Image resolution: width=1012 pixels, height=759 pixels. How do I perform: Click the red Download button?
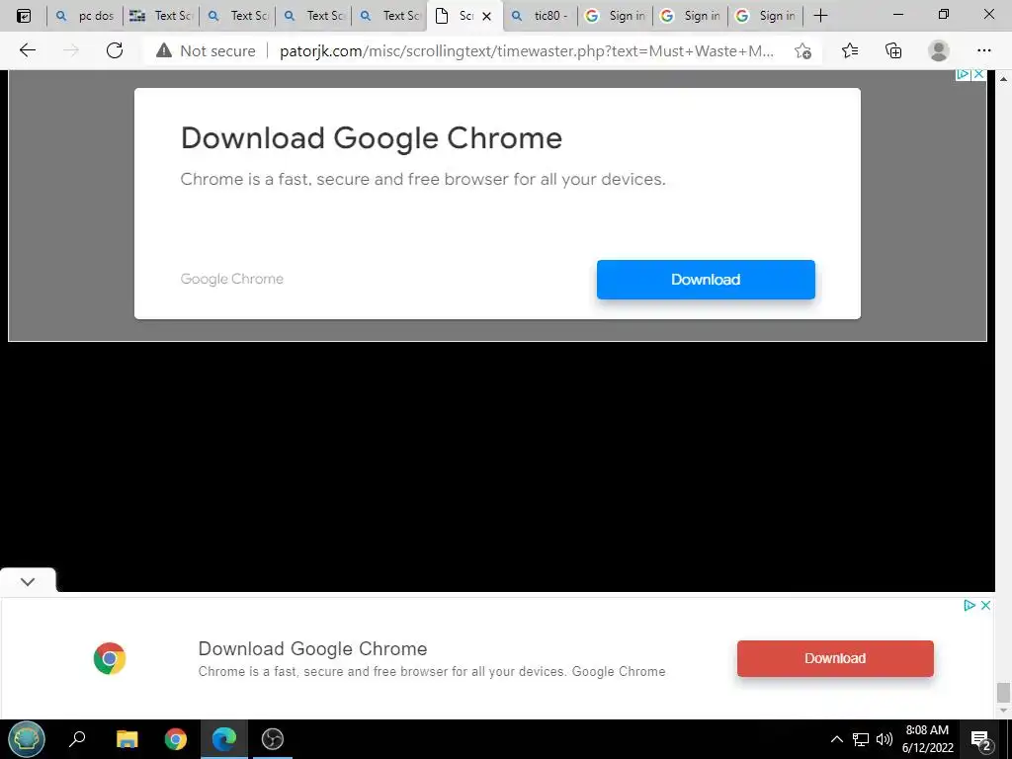[x=835, y=658]
